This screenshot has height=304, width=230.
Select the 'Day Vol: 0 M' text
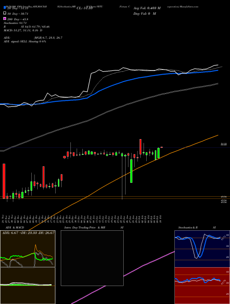tap(144, 13)
